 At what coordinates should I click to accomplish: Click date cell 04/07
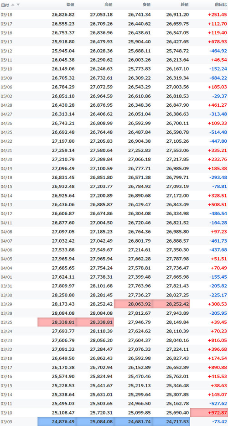point(6,241)
